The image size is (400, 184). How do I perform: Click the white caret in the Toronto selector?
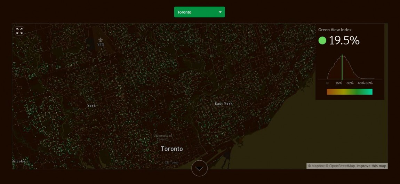point(220,12)
